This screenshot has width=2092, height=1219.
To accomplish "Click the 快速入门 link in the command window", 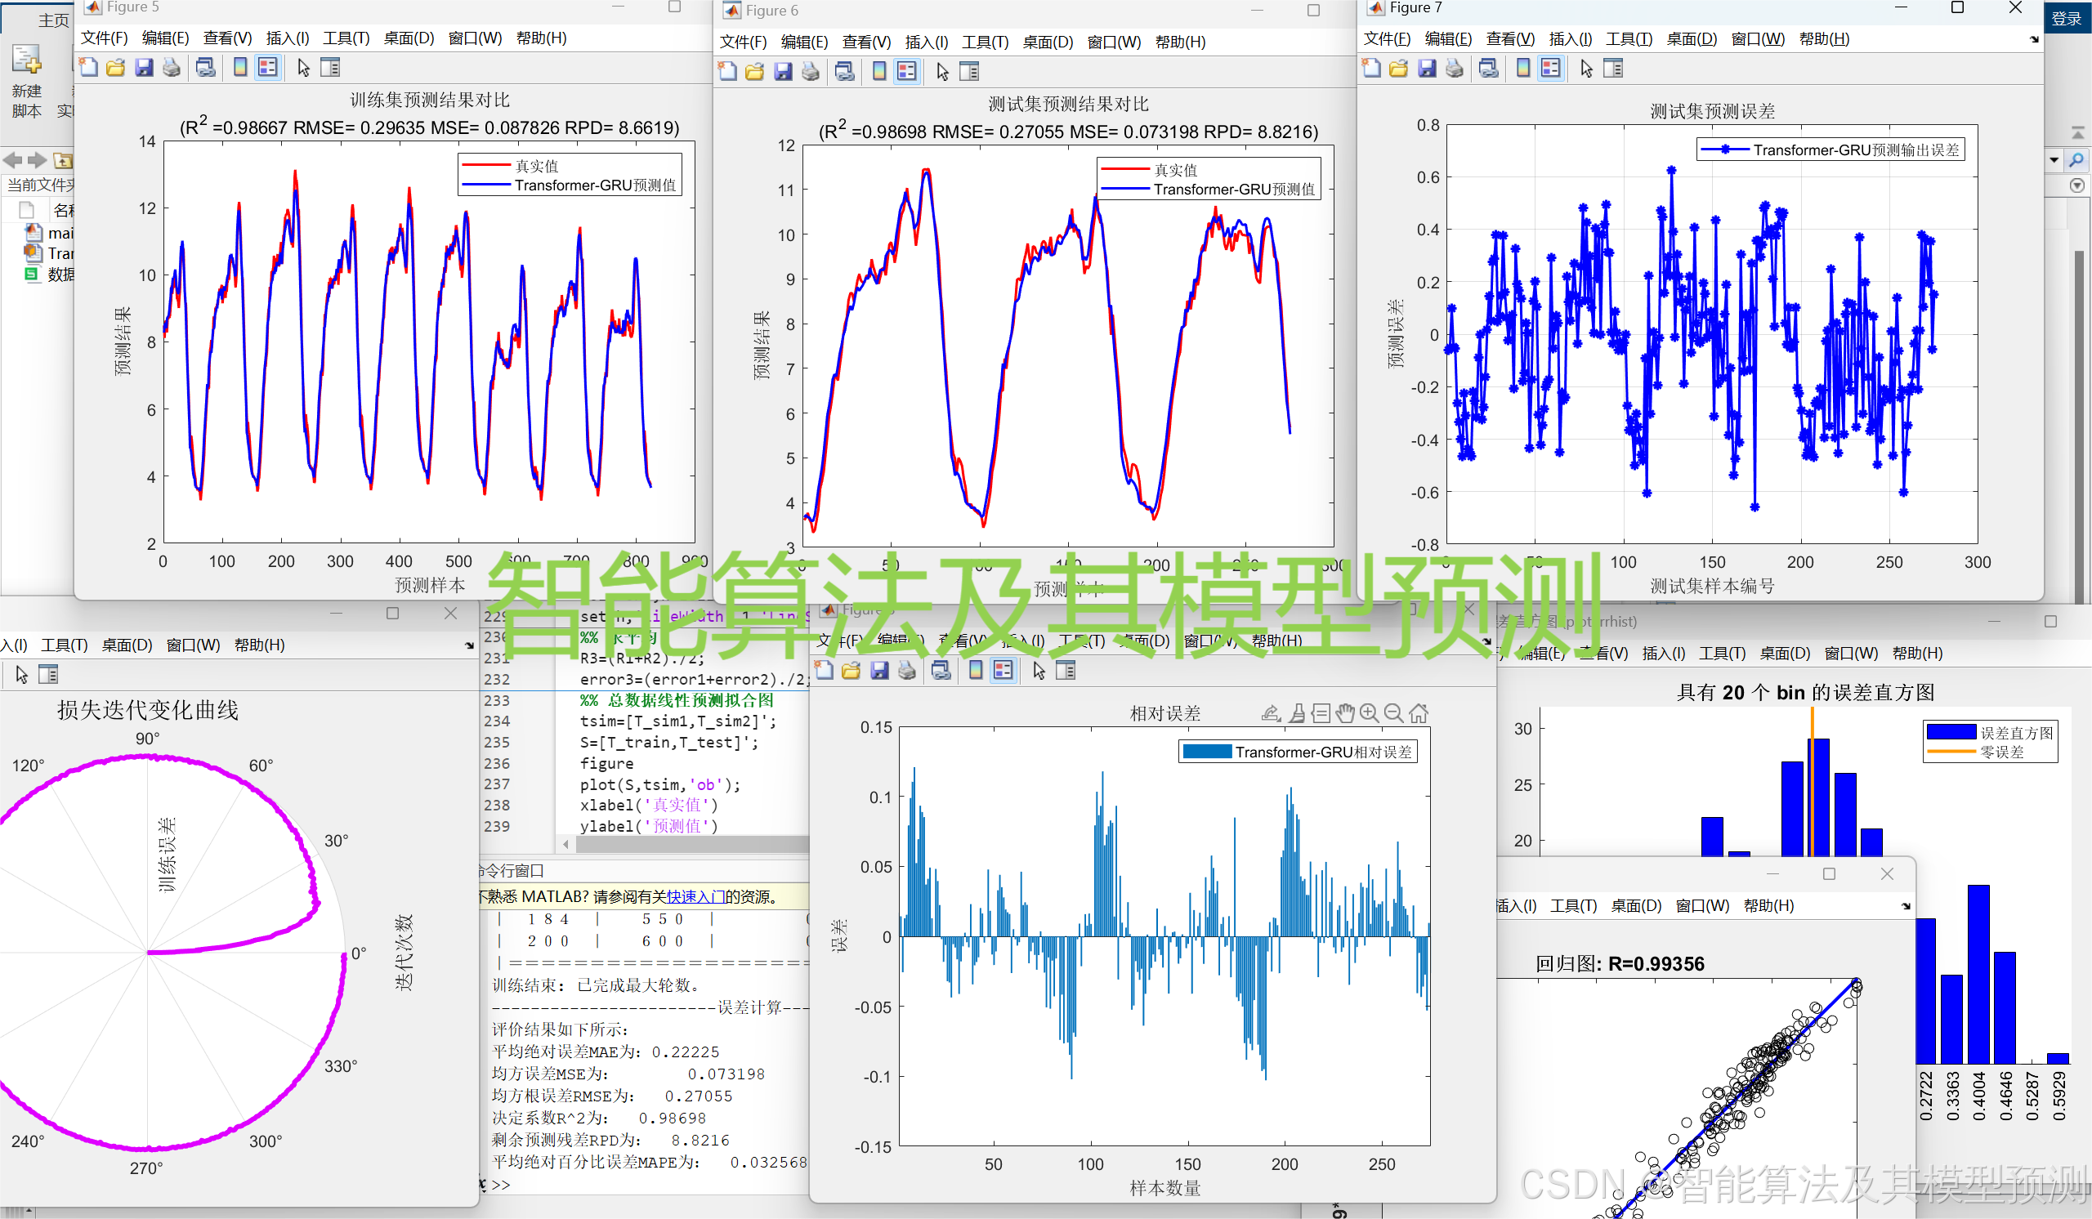I will (x=698, y=898).
